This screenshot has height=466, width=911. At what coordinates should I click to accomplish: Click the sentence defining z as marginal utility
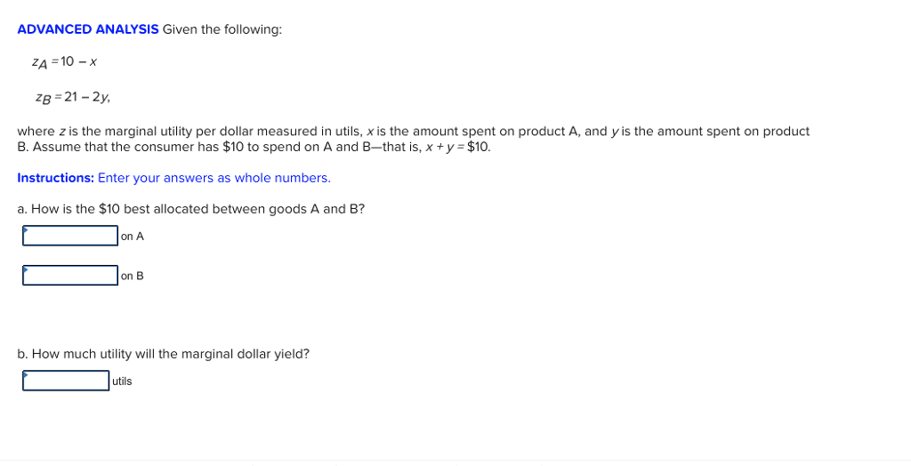(413, 132)
